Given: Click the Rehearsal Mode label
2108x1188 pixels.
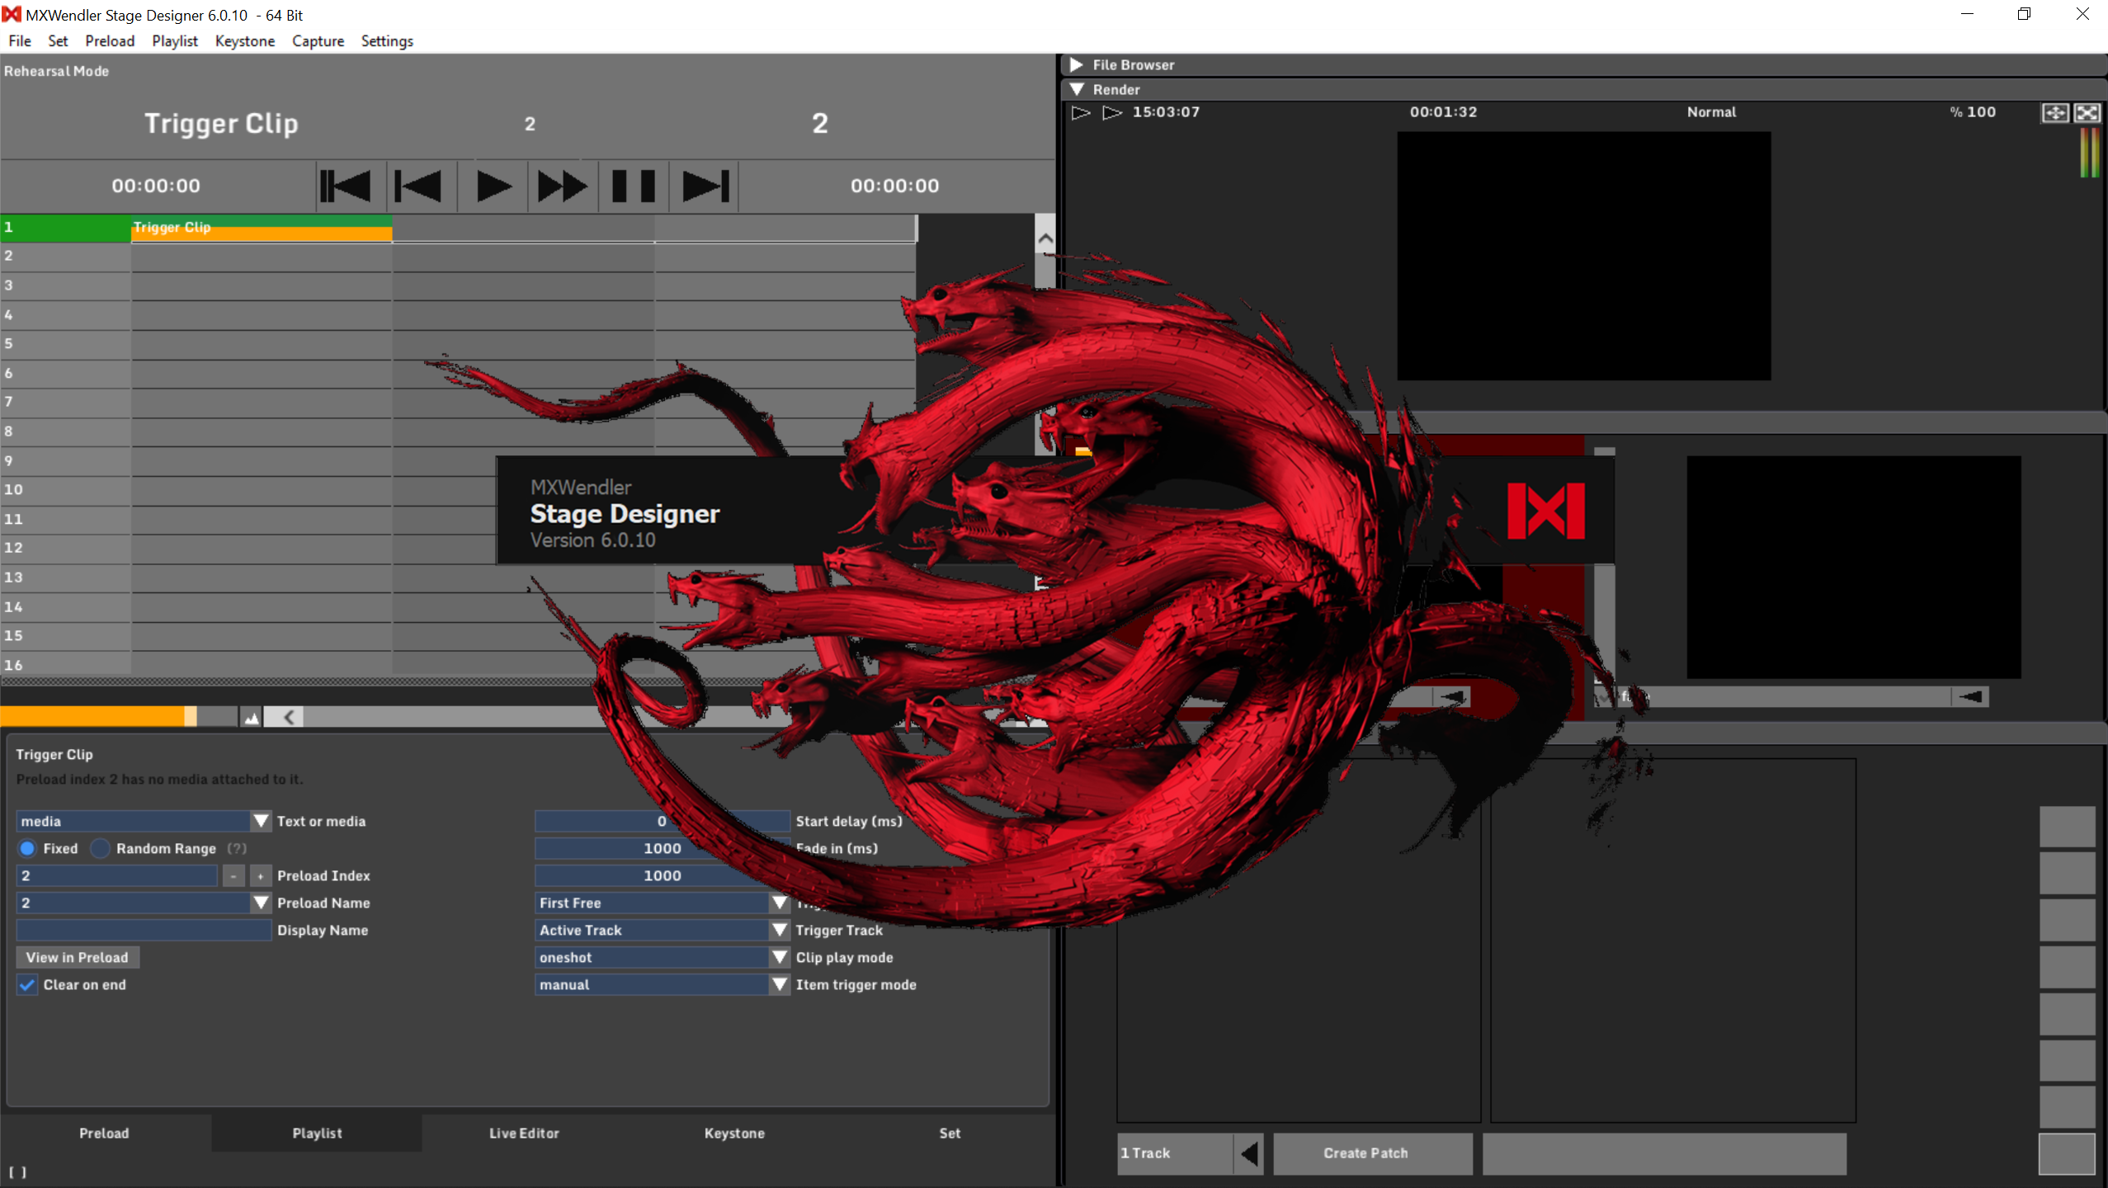Looking at the screenshot, I should point(57,71).
